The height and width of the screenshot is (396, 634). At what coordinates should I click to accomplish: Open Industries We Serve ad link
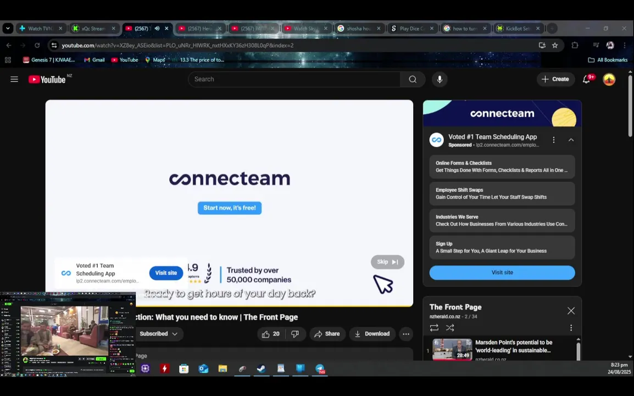point(502,221)
